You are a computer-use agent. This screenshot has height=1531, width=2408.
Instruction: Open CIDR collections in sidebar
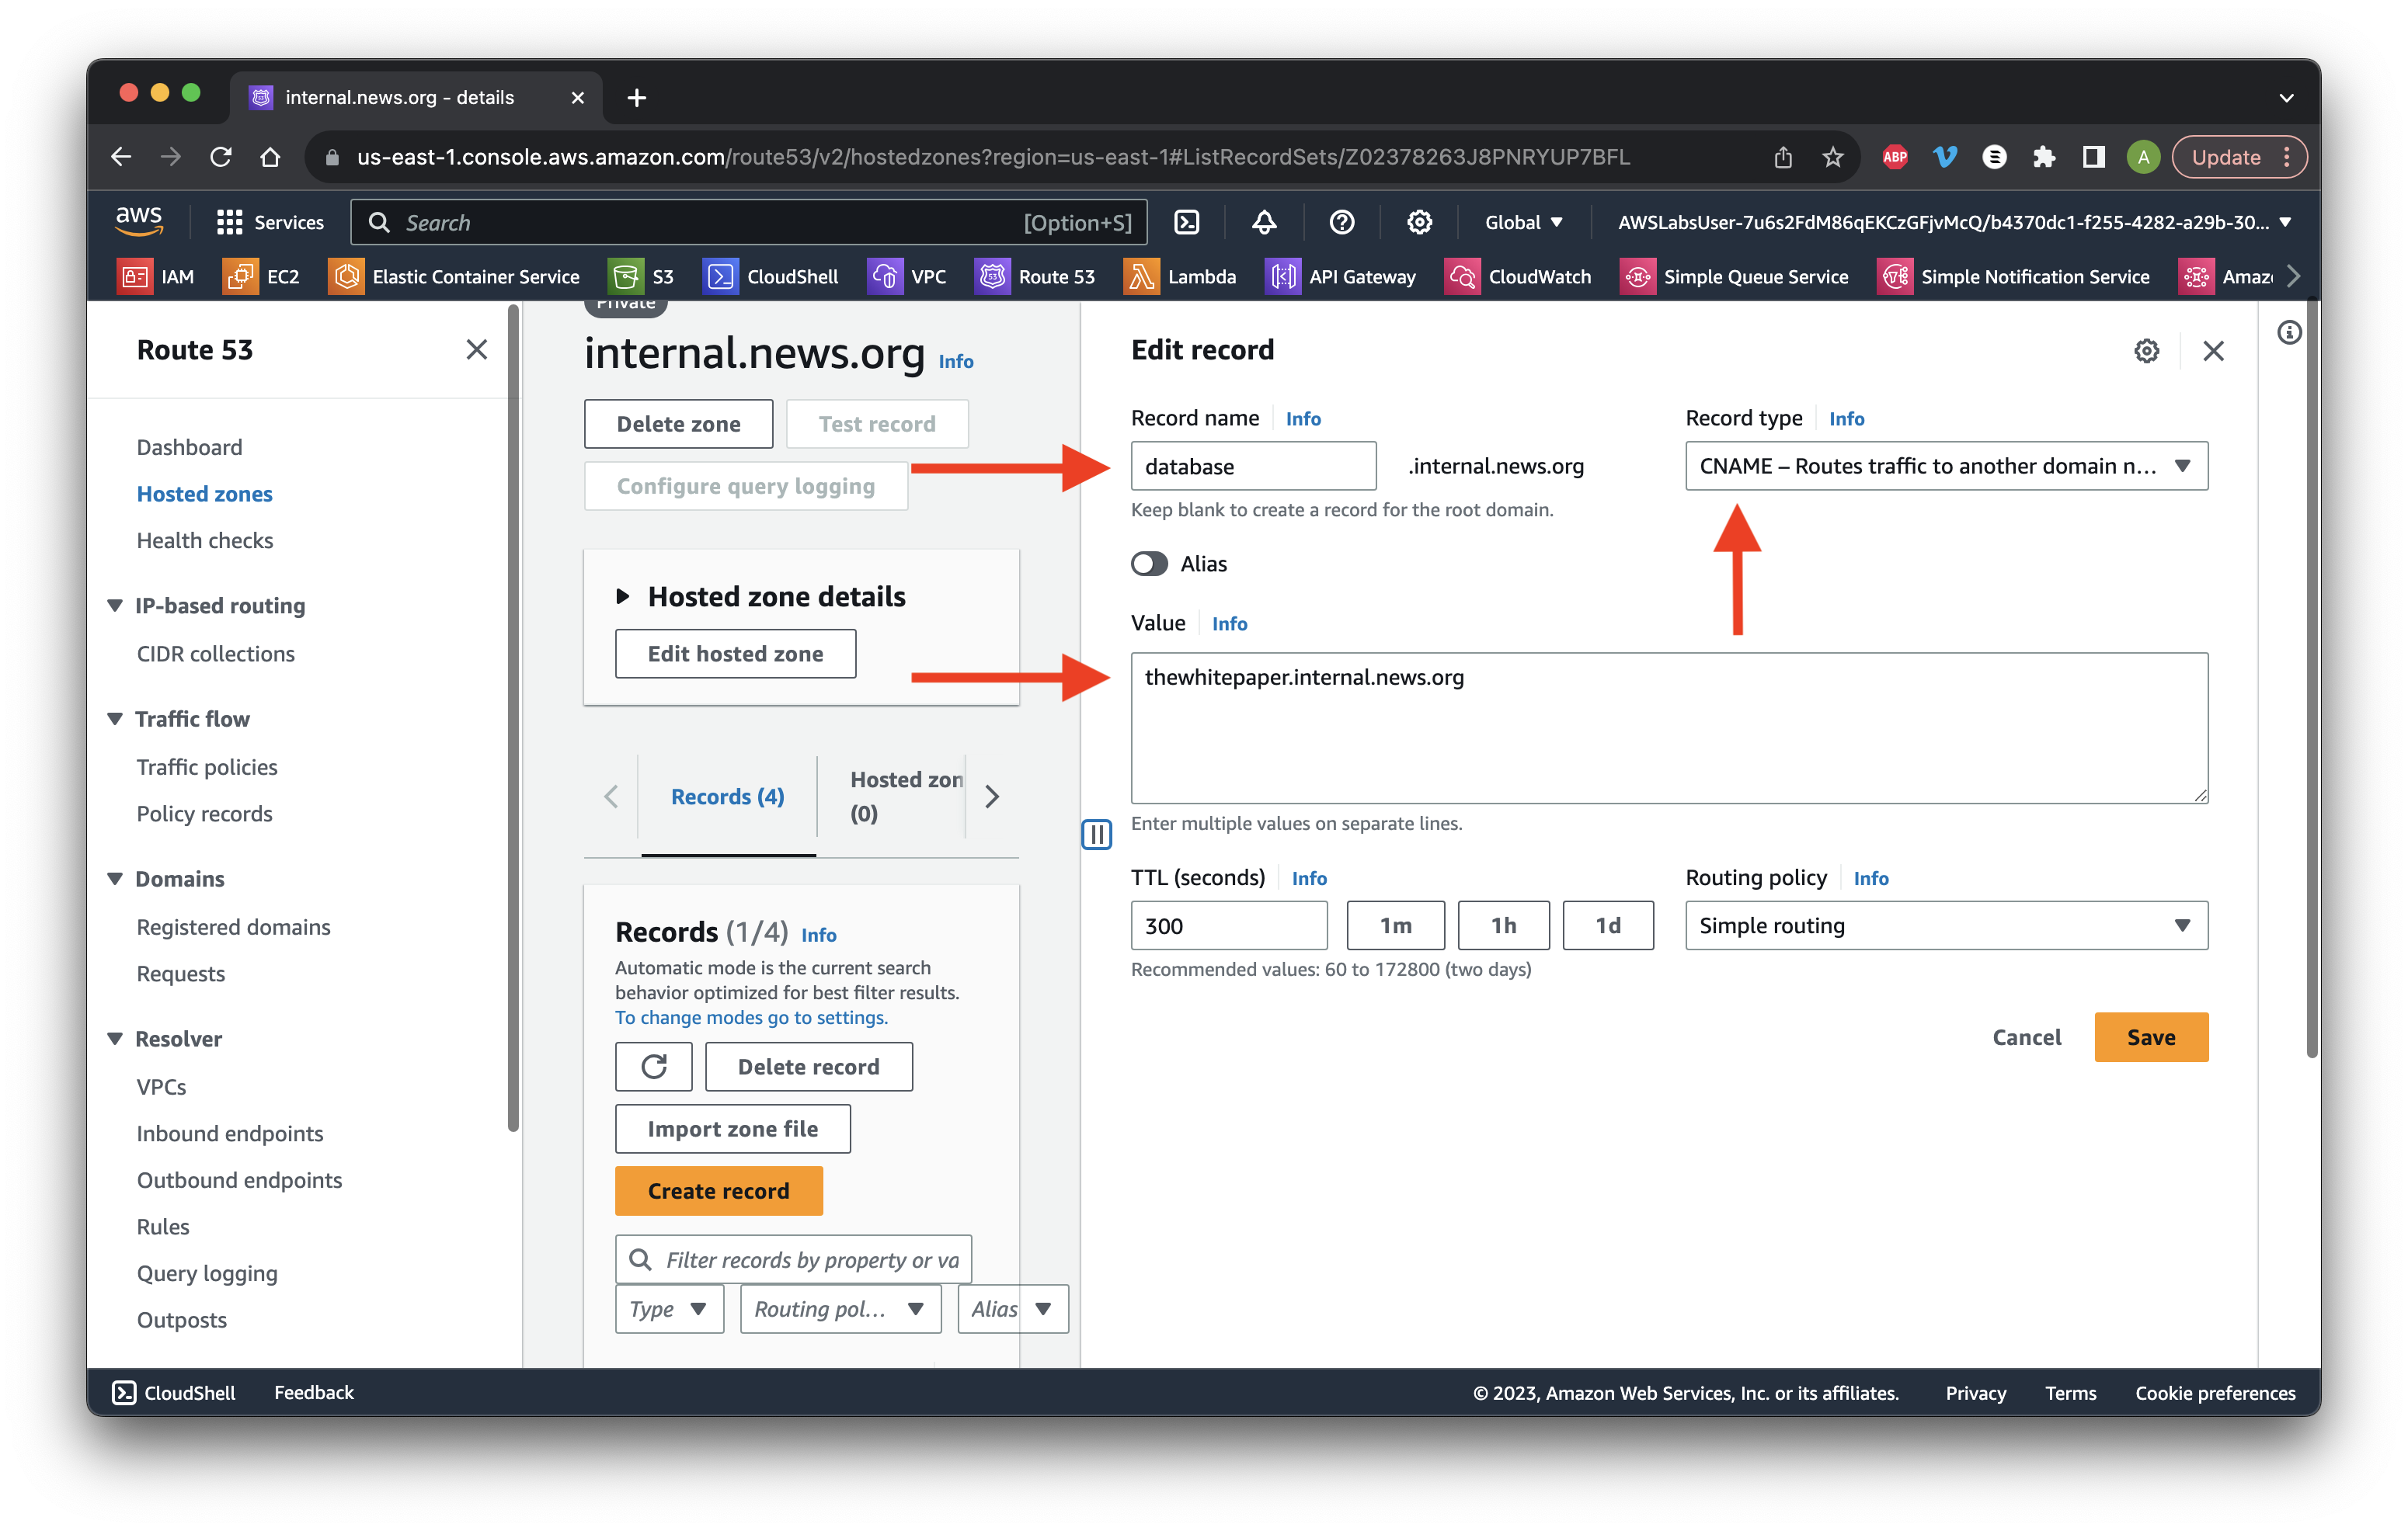(215, 654)
